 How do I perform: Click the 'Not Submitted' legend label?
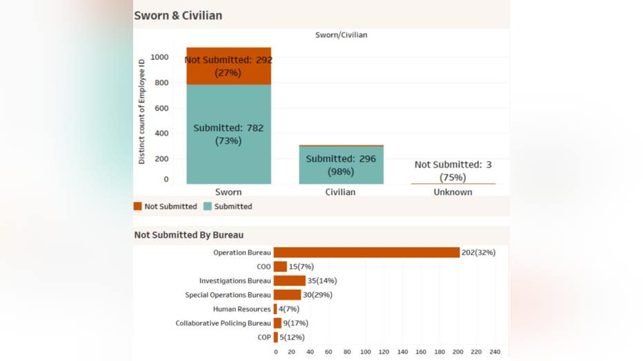point(170,206)
